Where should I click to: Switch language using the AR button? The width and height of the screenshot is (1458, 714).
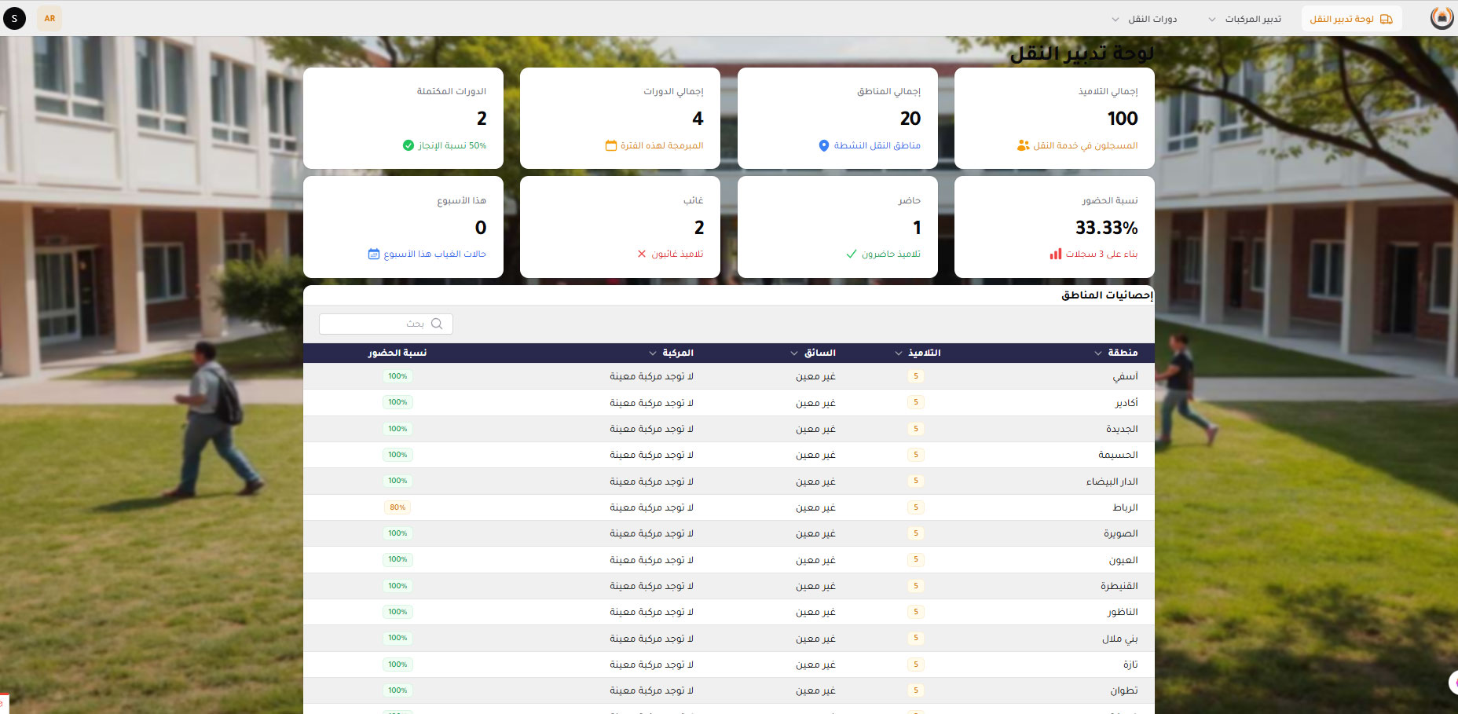point(49,18)
